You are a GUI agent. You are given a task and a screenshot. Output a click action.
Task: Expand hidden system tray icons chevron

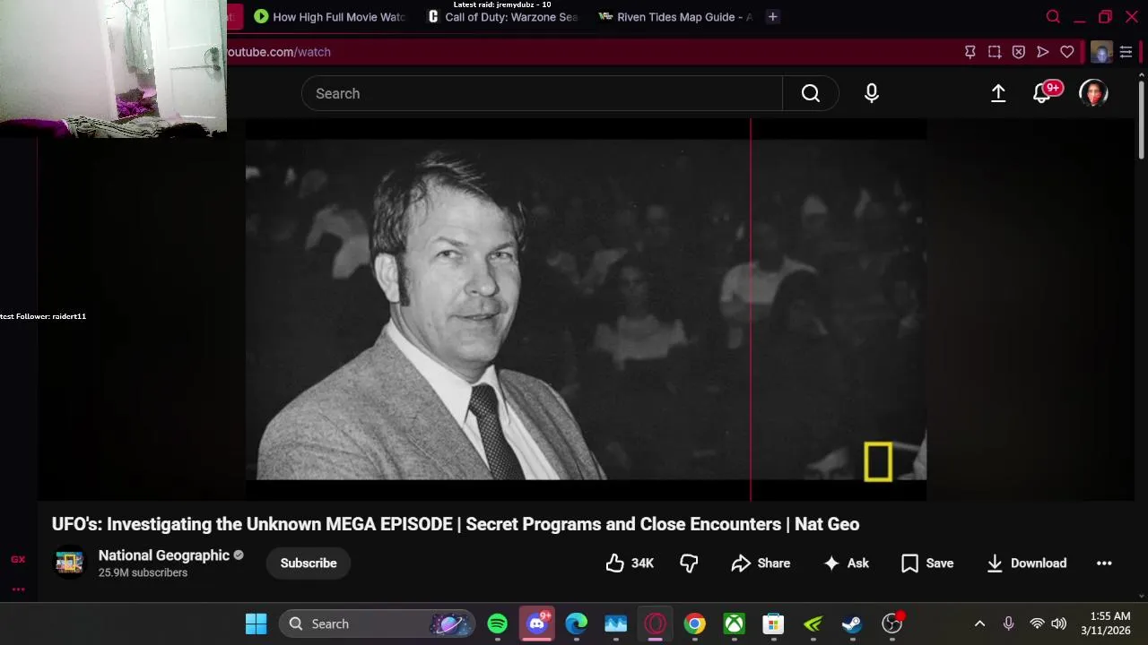pos(979,623)
